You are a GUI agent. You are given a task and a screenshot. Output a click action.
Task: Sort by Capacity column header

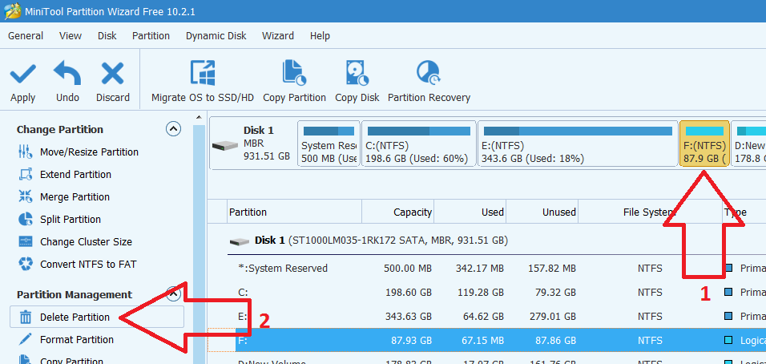[397, 212]
